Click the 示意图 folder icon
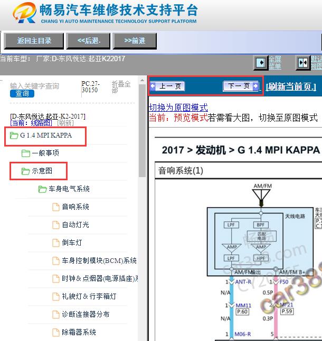The height and width of the screenshot is (341, 322). coord(26,171)
